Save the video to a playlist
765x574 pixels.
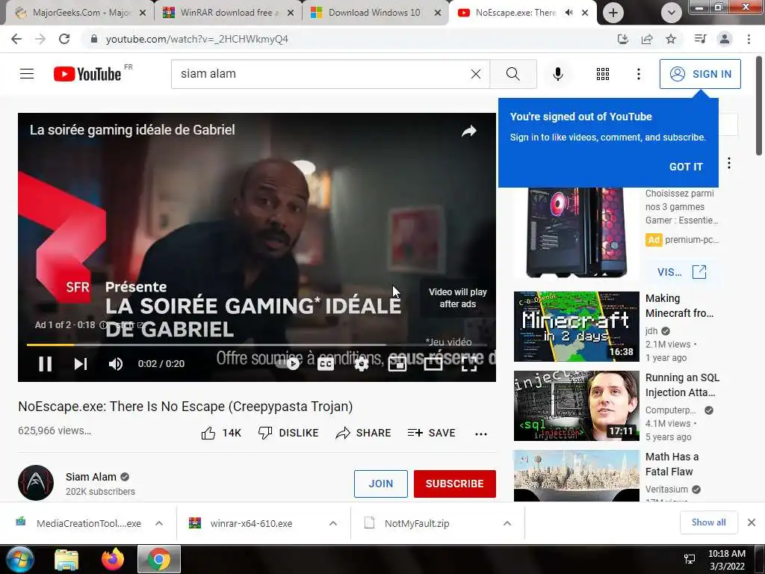pyautogui.click(x=431, y=433)
